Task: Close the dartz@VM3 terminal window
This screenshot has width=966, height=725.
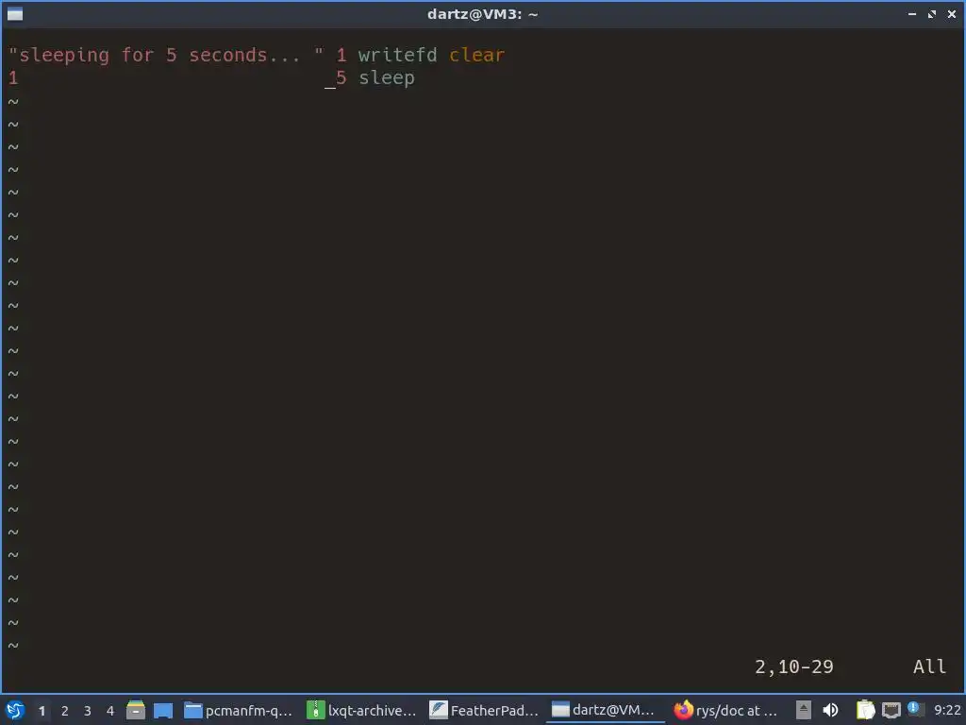Action: tap(952, 13)
